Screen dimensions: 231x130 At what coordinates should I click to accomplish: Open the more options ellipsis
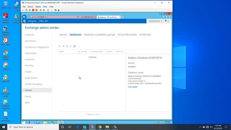78,46
